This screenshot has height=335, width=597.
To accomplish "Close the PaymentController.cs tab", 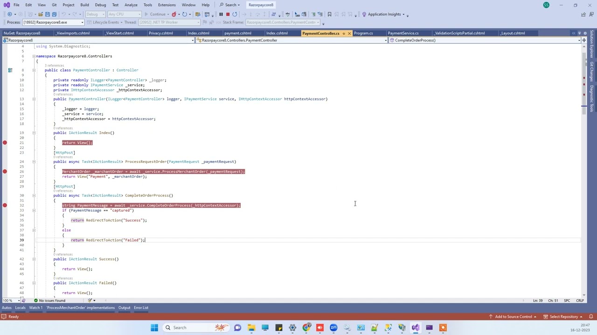I will (x=349, y=33).
